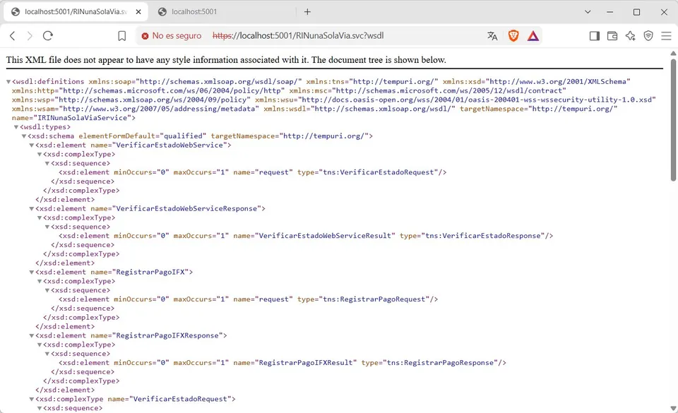The image size is (678, 413).
Task: Switch to the RINunaSolaVia.svc tab
Action: tap(76, 12)
